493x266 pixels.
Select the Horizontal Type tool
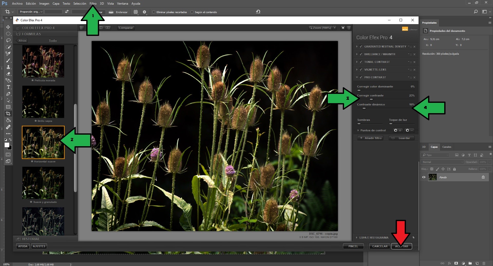[x=8, y=87]
